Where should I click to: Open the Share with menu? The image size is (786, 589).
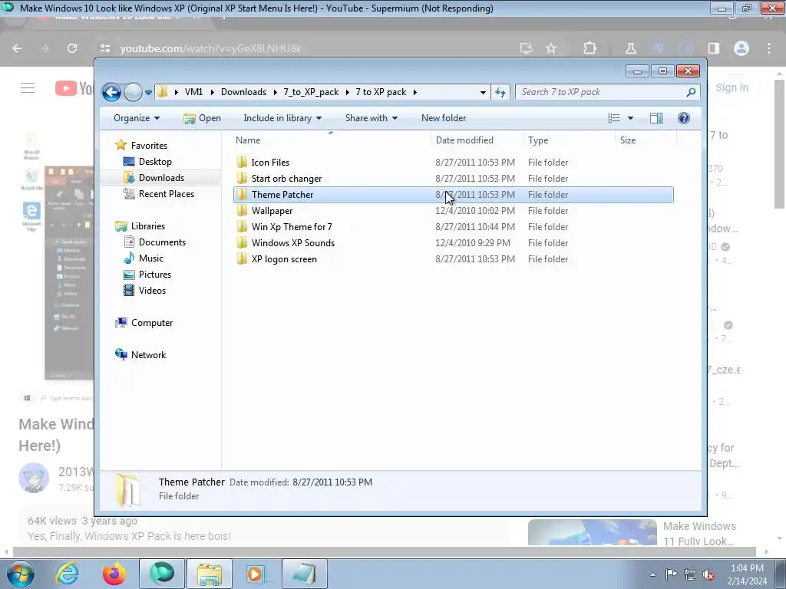371,118
